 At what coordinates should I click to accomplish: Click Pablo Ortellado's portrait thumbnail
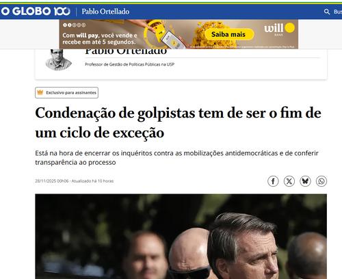[58, 59]
